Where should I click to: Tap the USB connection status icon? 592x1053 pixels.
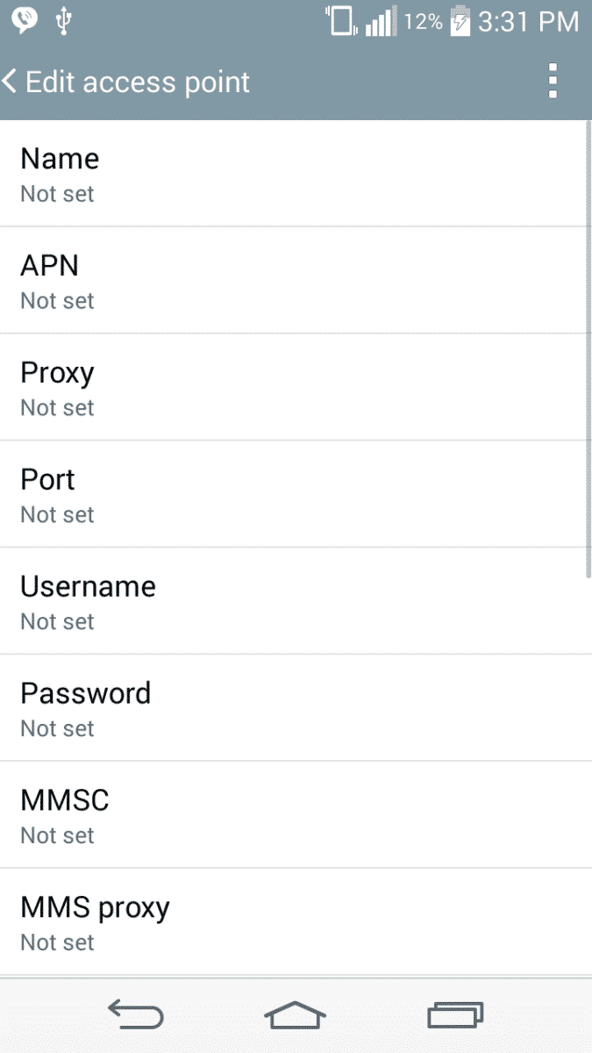coord(63,21)
